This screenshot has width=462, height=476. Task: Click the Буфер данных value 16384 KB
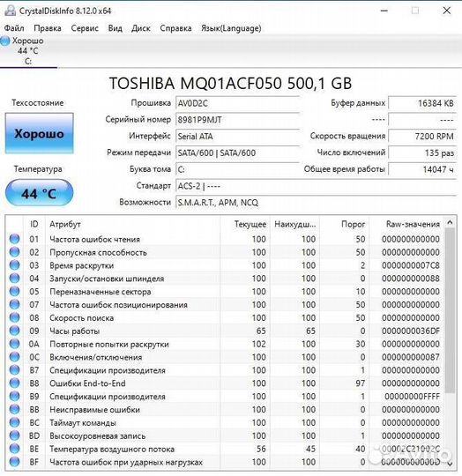point(422,103)
